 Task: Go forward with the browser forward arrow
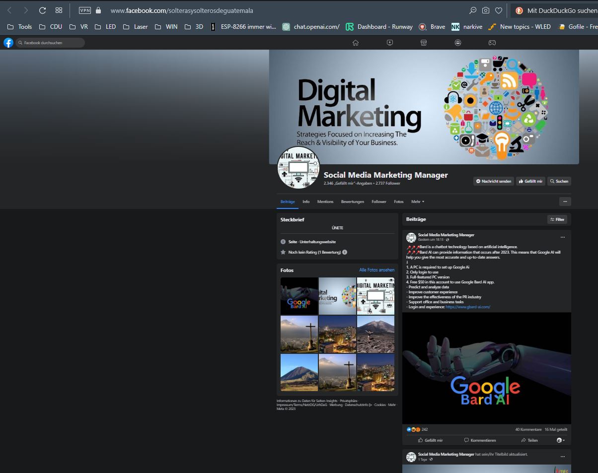point(26,10)
